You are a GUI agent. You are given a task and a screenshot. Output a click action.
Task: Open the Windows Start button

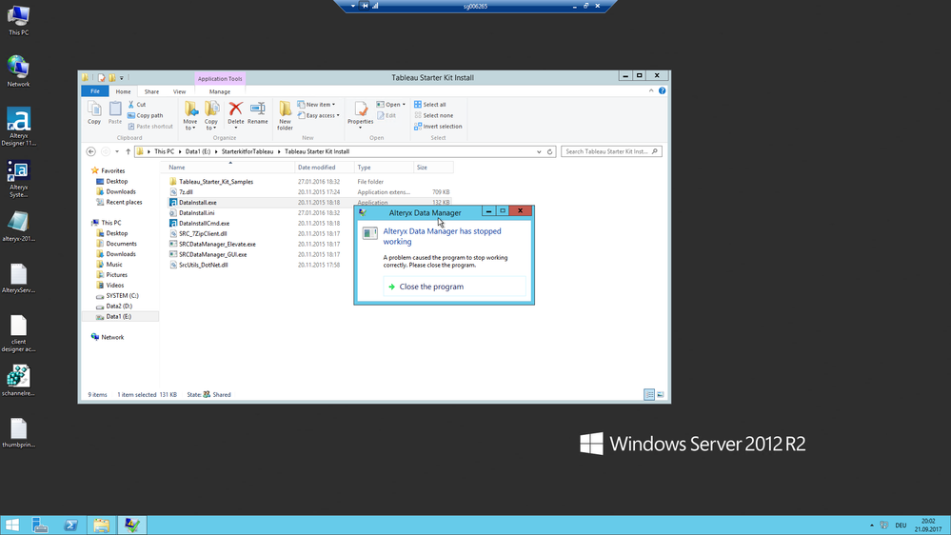click(11, 525)
